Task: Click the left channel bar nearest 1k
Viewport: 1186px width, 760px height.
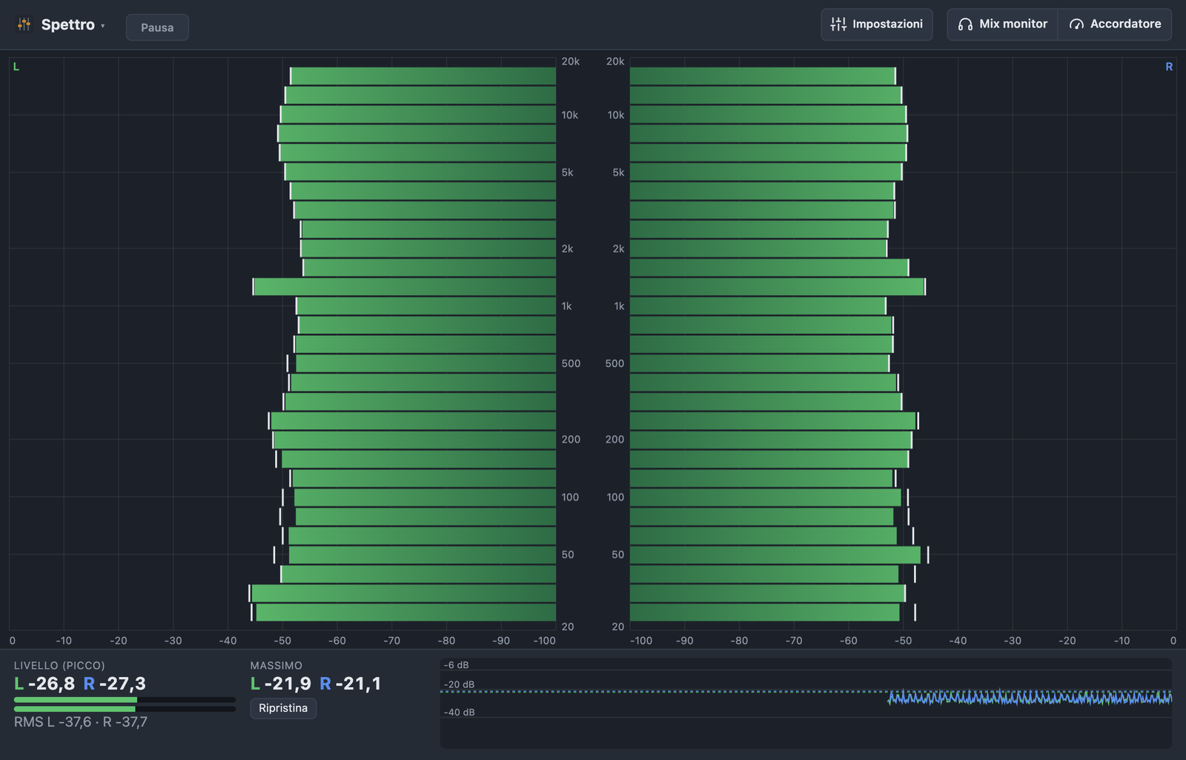Action: tap(426, 306)
